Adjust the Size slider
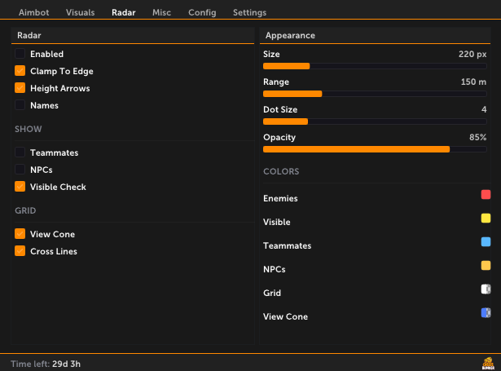The width and height of the screenshot is (501, 371). point(375,66)
